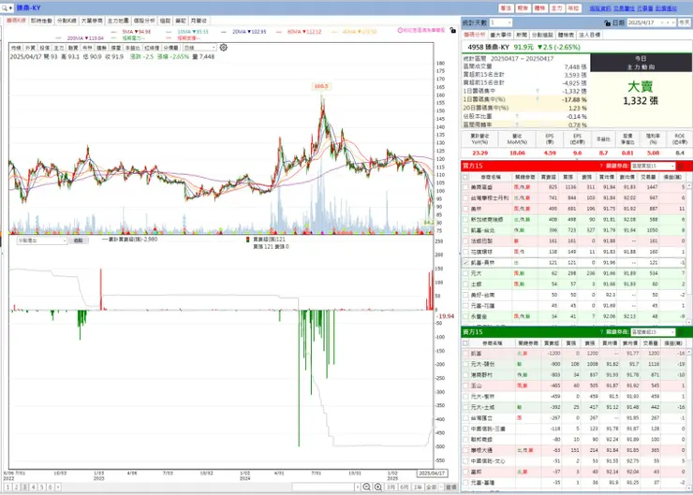Open the 個股分析 tab

coord(144,21)
